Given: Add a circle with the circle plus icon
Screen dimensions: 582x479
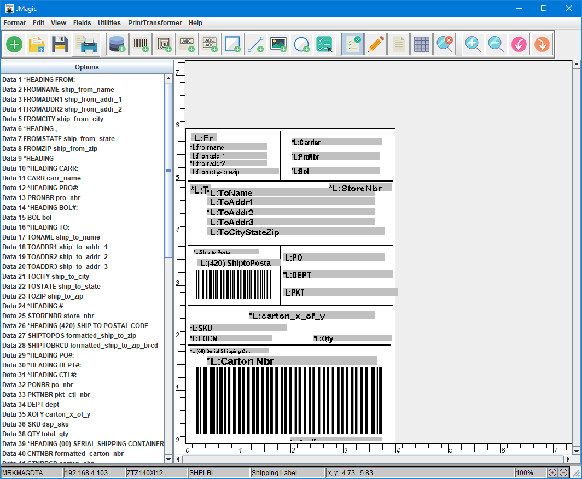Looking at the screenshot, I should pos(302,44).
